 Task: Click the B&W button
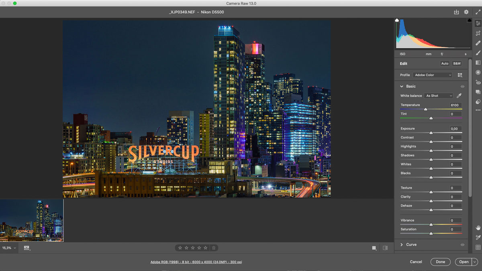pos(457,63)
